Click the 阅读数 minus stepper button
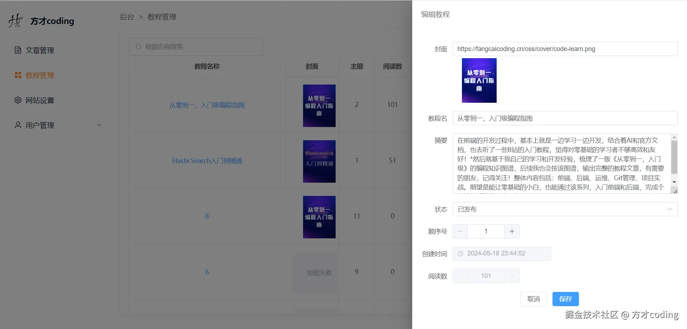Image resolution: width=687 pixels, height=329 pixels. click(x=460, y=276)
